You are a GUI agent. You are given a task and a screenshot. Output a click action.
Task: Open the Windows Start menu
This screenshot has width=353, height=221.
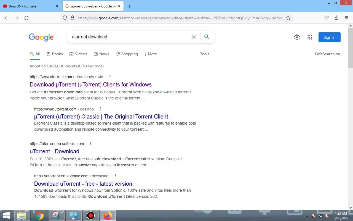click(6, 215)
